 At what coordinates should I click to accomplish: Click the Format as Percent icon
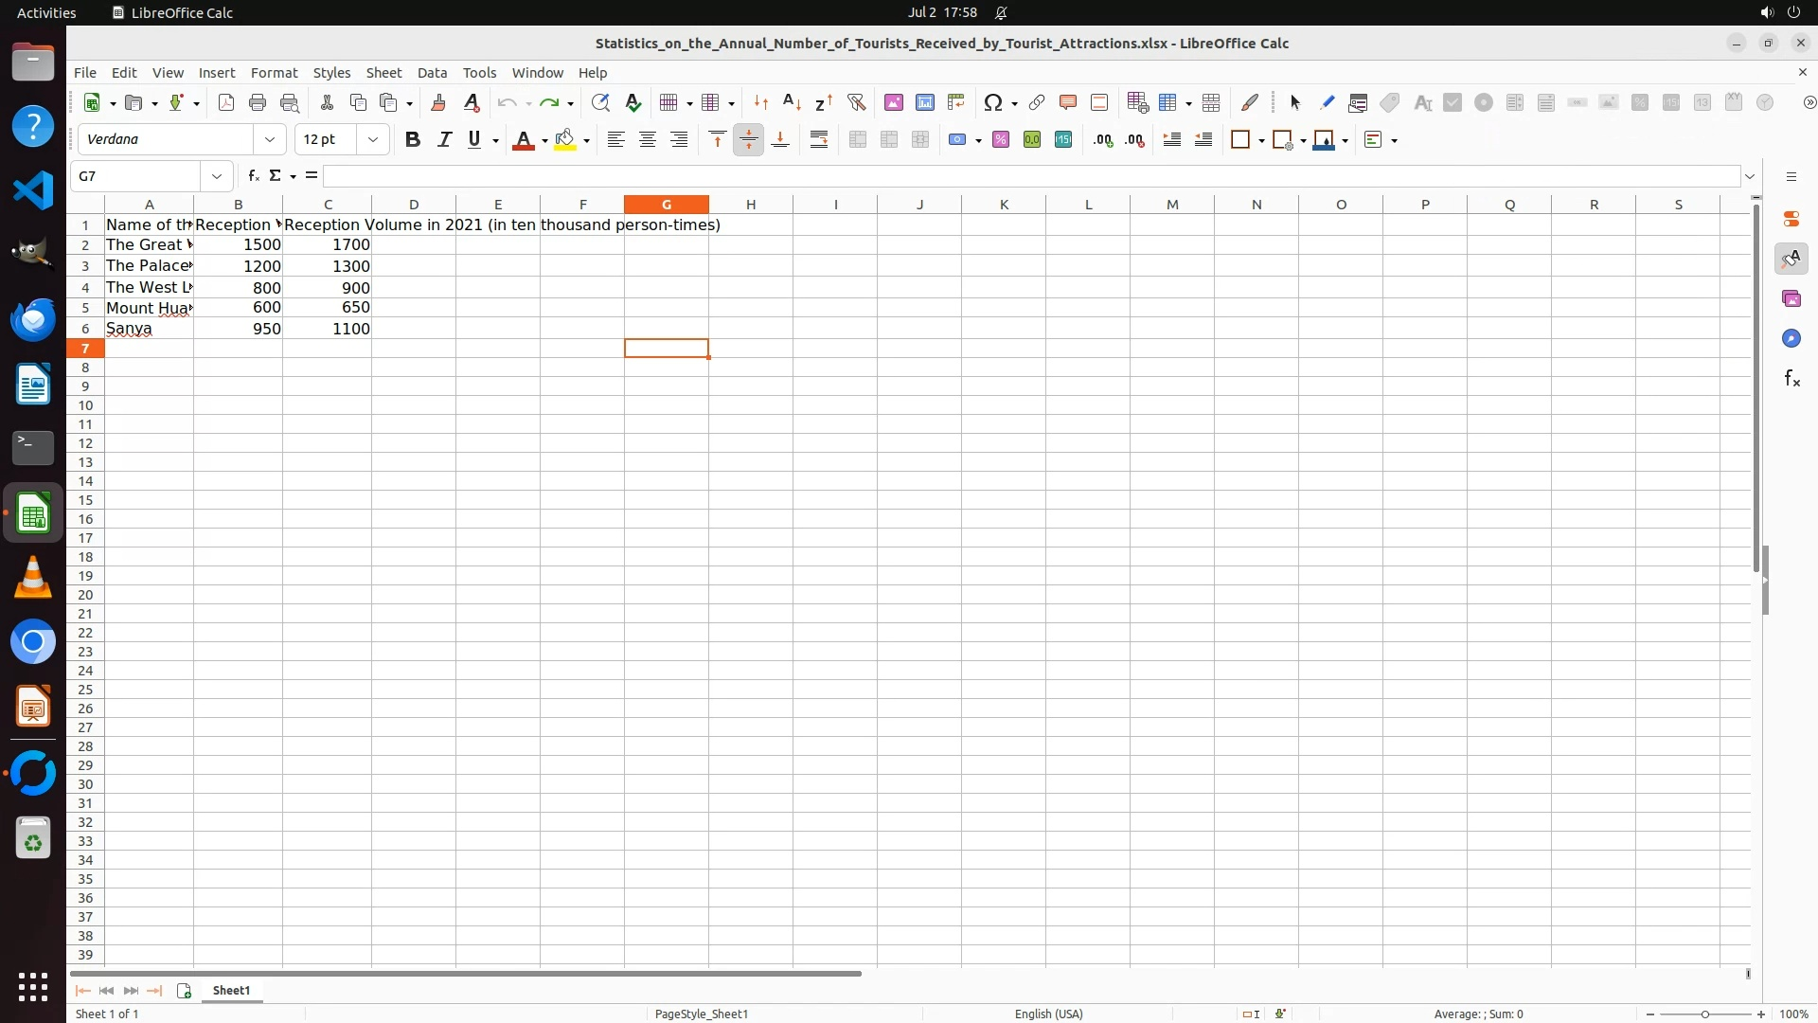(x=1001, y=140)
